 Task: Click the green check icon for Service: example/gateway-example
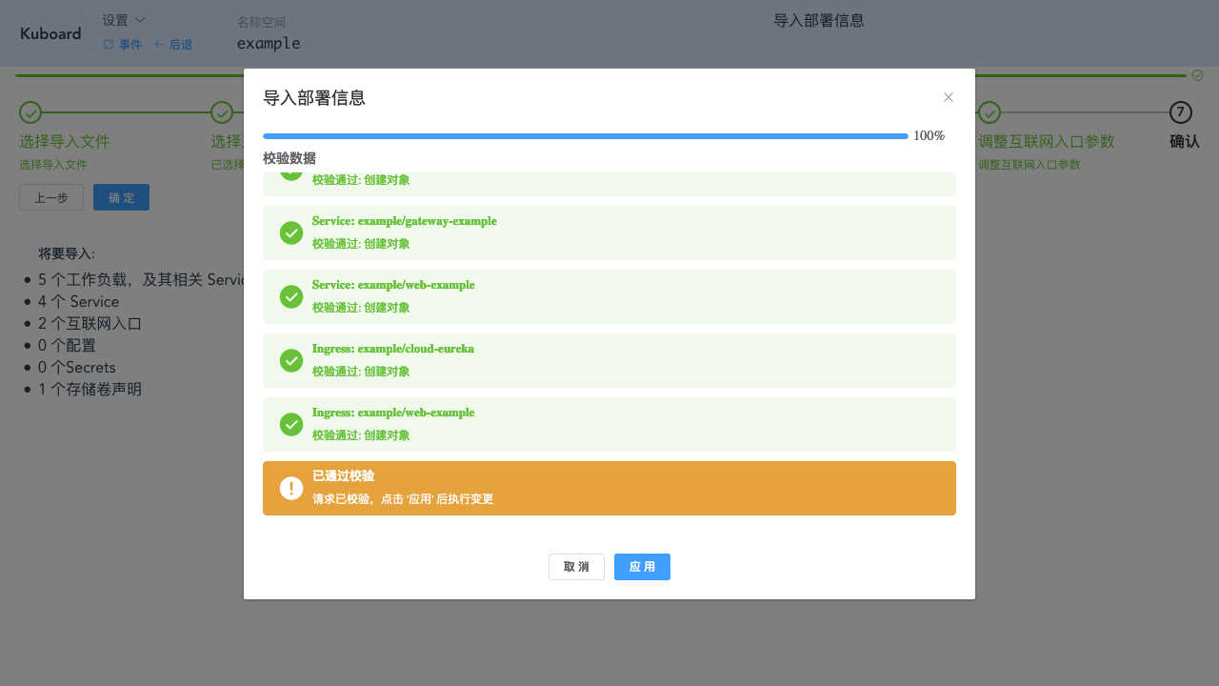click(291, 232)
